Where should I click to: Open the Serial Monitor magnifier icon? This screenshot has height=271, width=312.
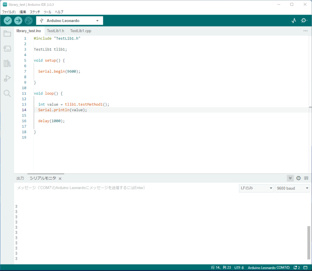click(x=304, y=21)
